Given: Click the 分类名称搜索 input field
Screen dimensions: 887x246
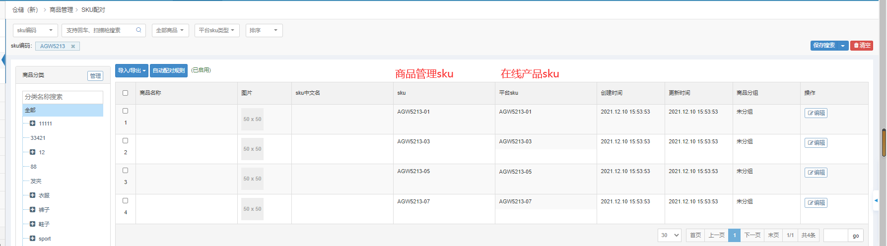Looking at the screenshot, I should (x=63, y=97).
